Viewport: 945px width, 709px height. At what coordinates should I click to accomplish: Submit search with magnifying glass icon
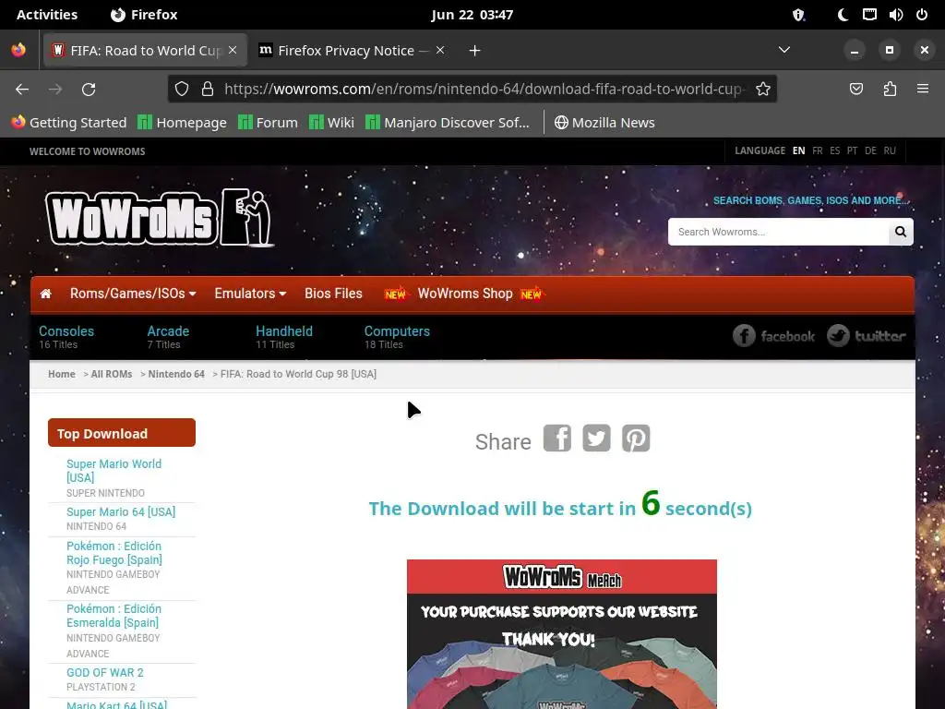point(901,232)
